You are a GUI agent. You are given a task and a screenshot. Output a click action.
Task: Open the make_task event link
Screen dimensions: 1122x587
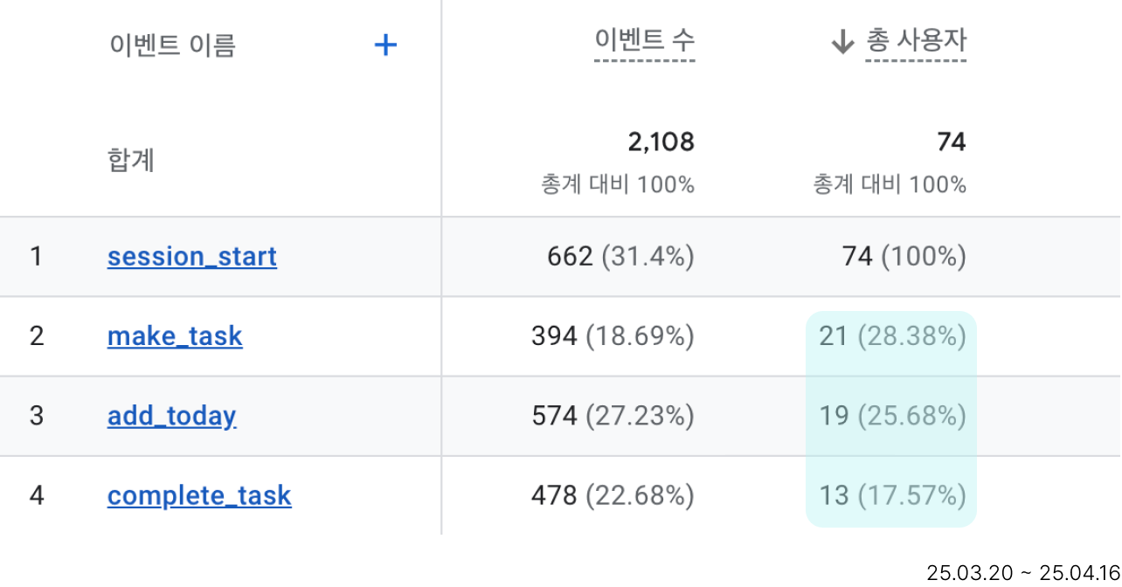click(175, 336)
